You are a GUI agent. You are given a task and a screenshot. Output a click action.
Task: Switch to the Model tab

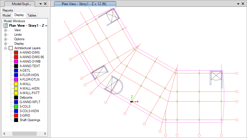pyautogui.click(x=6, y=15)
